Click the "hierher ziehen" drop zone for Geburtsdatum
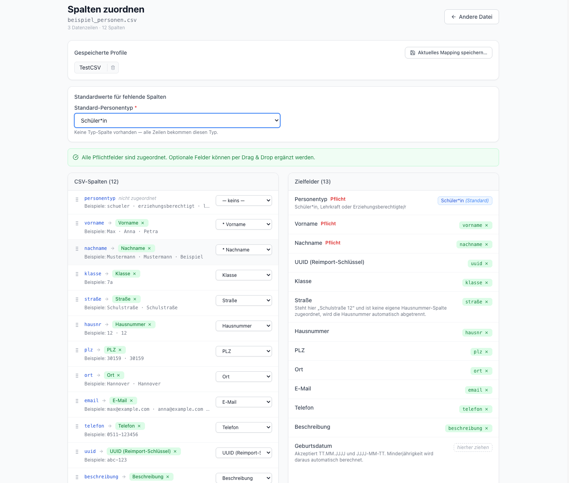 coord(473,447)
